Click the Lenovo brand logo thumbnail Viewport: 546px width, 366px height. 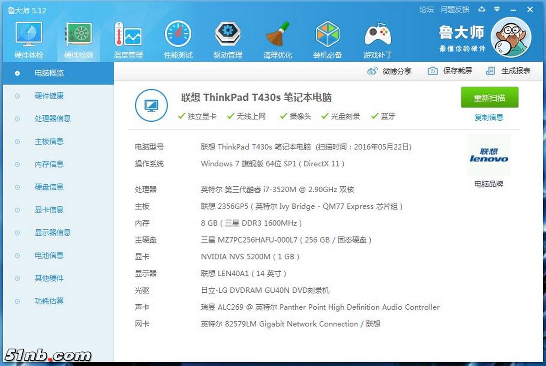pyautogui.click(x=489, y=155)
